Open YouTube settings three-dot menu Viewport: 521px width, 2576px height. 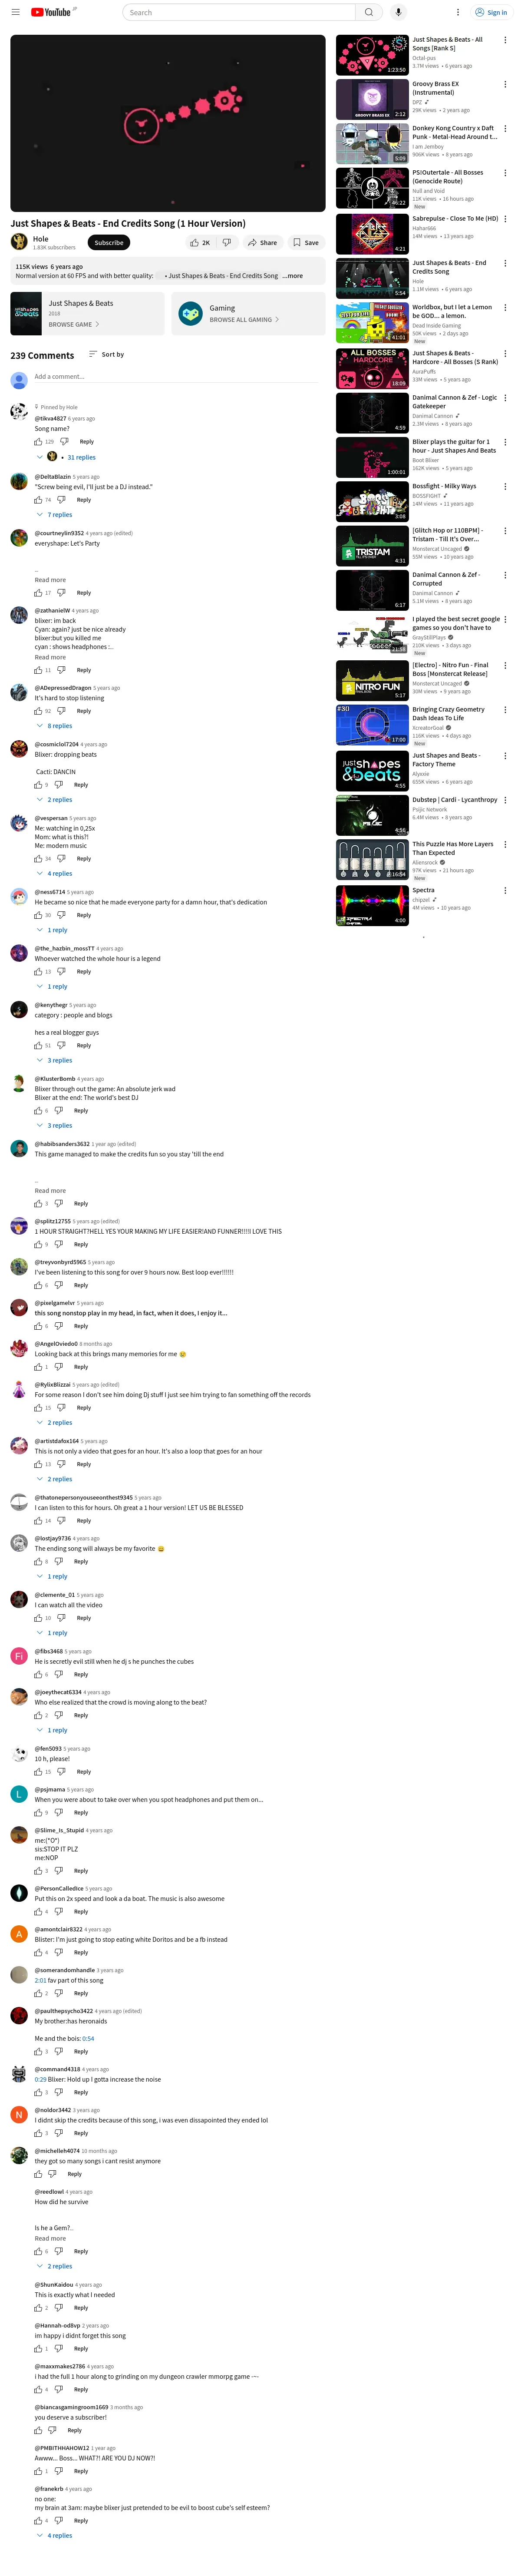pyautogui.click(x=458, y=12)
